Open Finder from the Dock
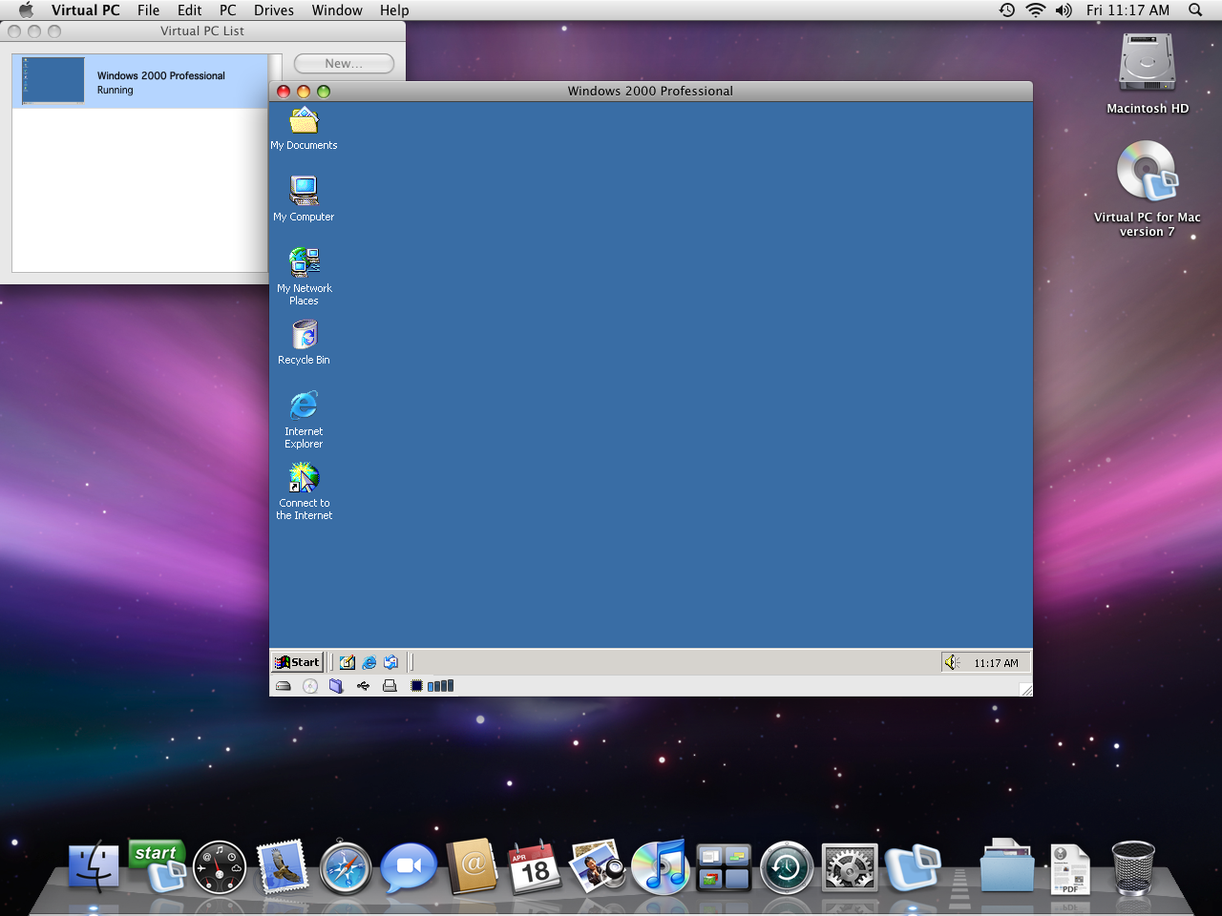This screenshot has width=1222, height=916. [x=94, y=867]
